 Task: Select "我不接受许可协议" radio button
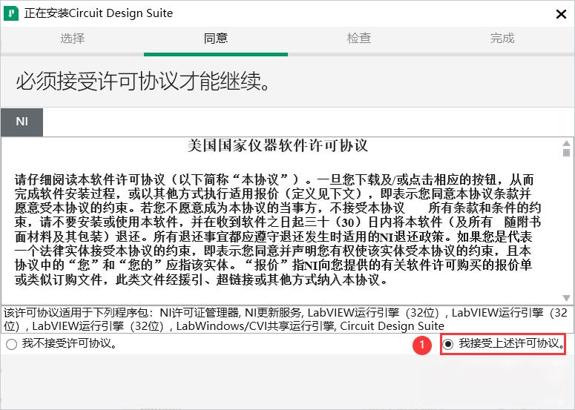click(x=11, y=345)
